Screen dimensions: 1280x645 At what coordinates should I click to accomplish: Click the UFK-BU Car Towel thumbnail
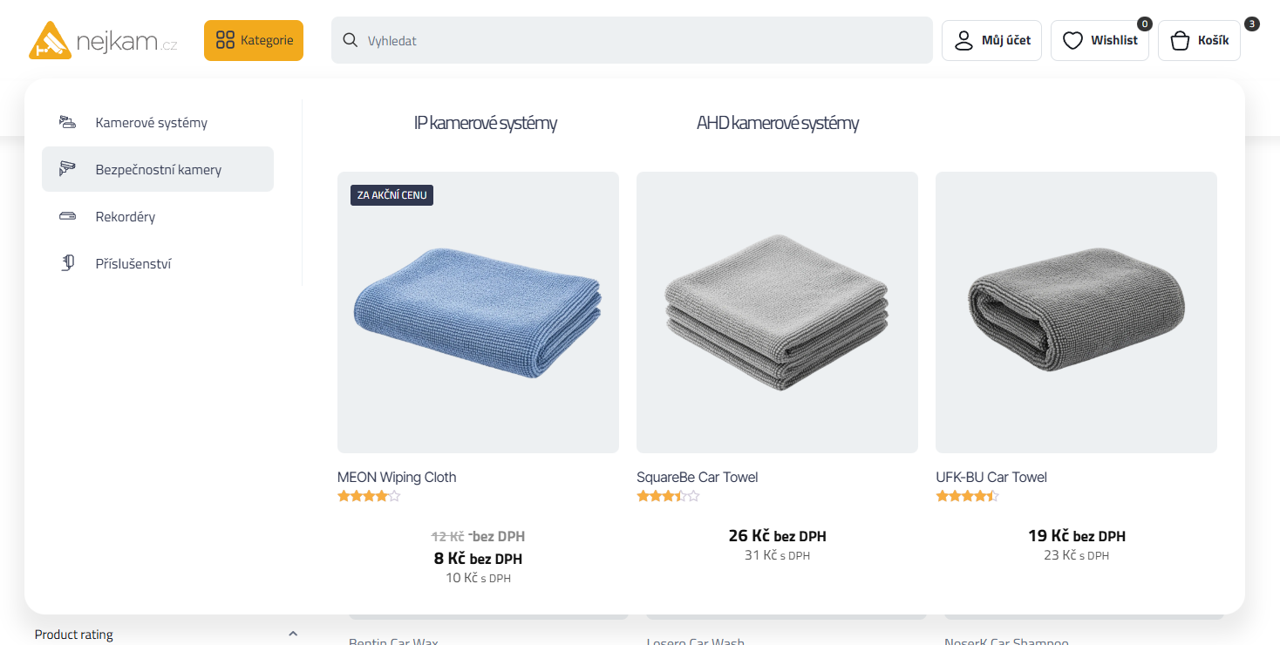tap(1076, 312)
